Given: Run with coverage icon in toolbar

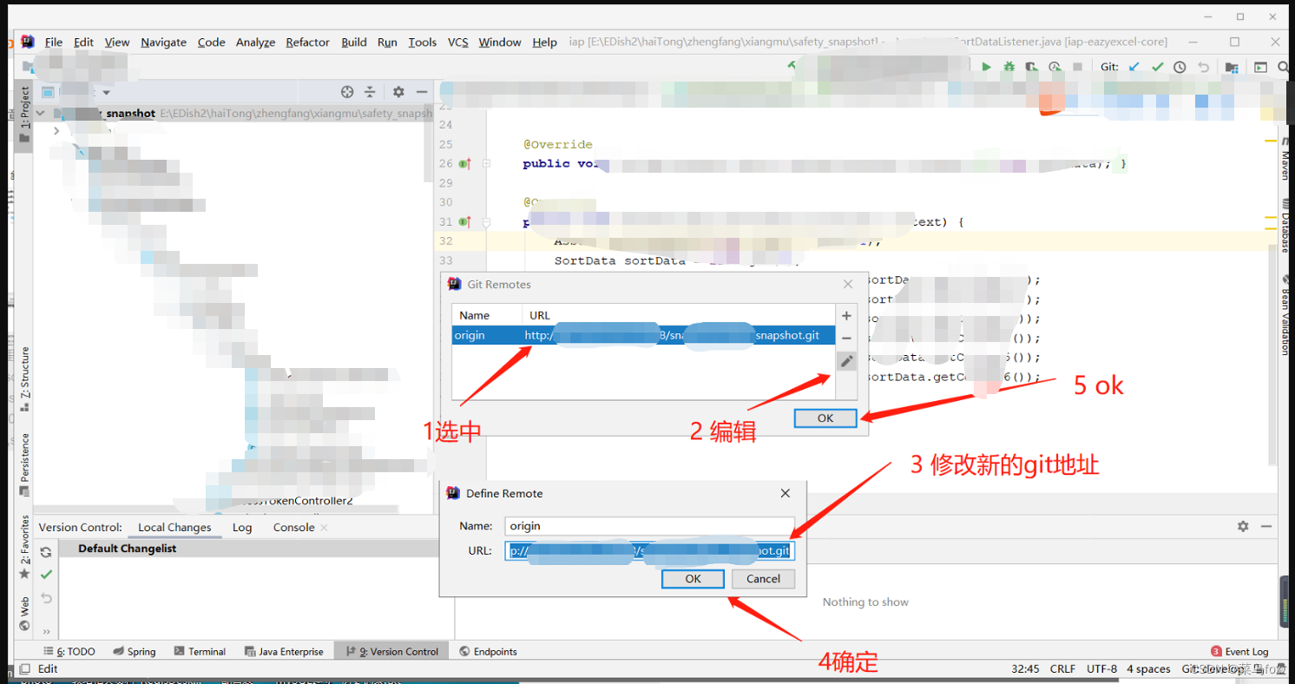Looking at the screenshot, I should pos(1031,67).
